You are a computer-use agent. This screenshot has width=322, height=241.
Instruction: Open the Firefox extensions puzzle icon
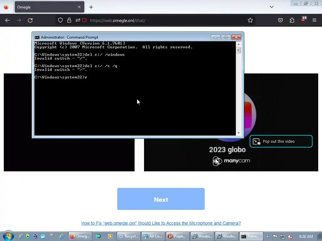[x=292, y=20]
